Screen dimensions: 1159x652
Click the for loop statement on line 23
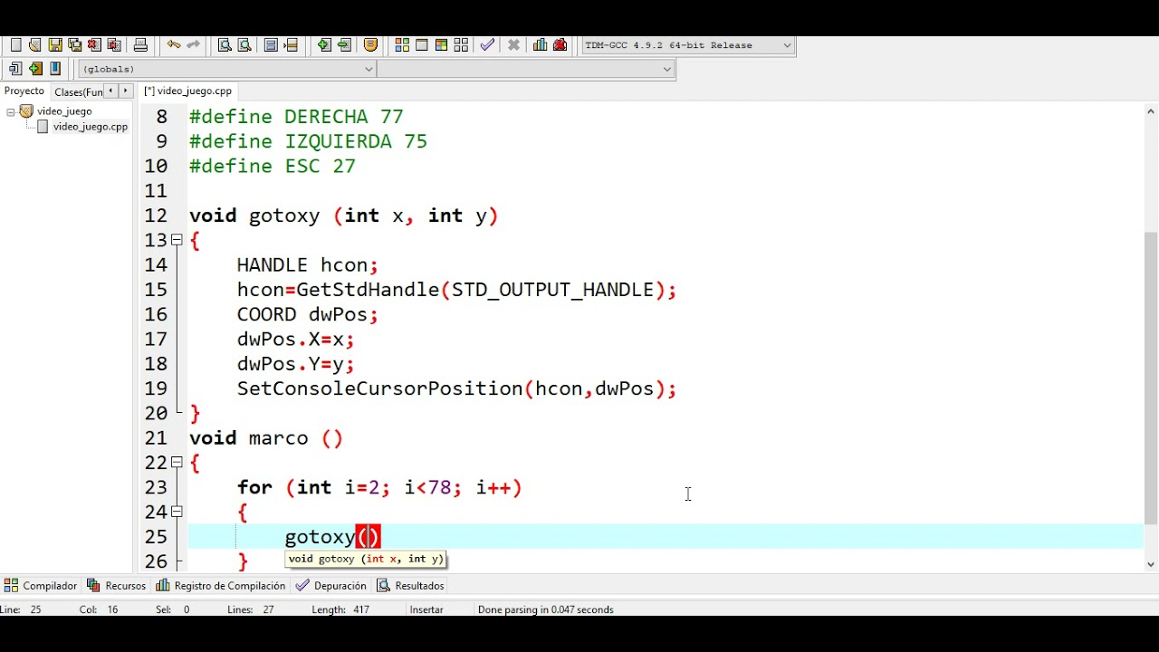(x=379, y=487)
